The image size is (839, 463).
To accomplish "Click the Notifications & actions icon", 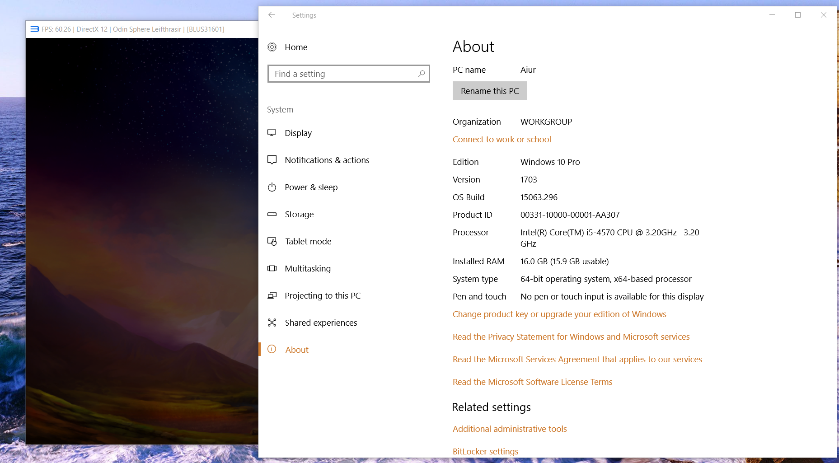I will click(x=272, y=160).
